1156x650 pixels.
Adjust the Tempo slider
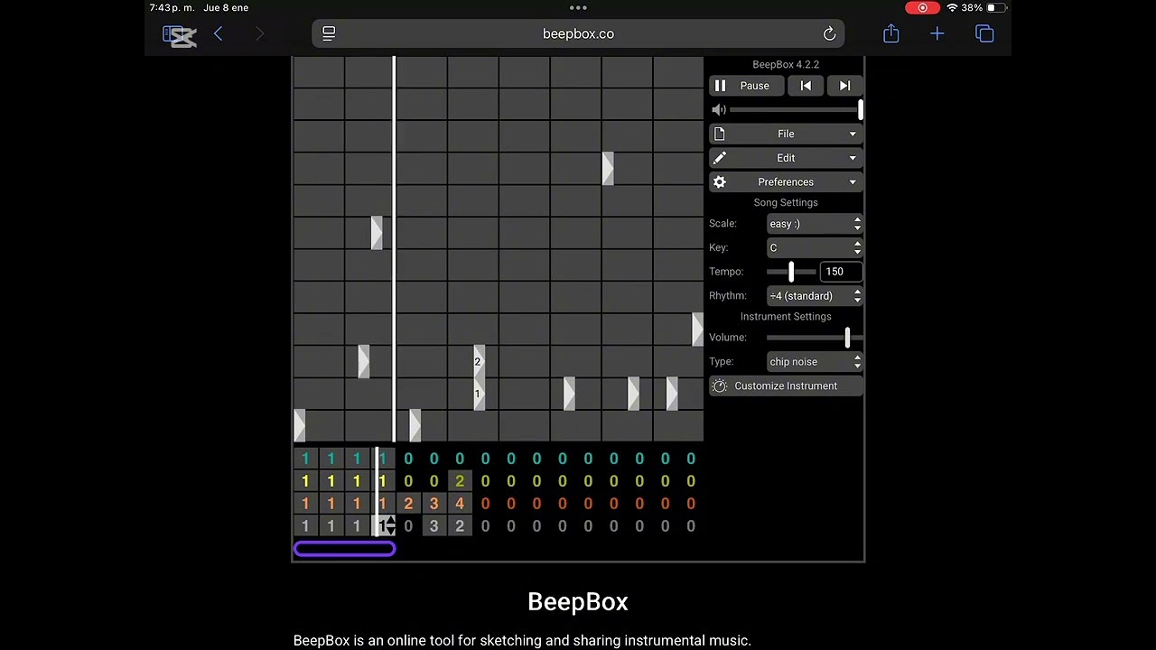pos(792,272)
